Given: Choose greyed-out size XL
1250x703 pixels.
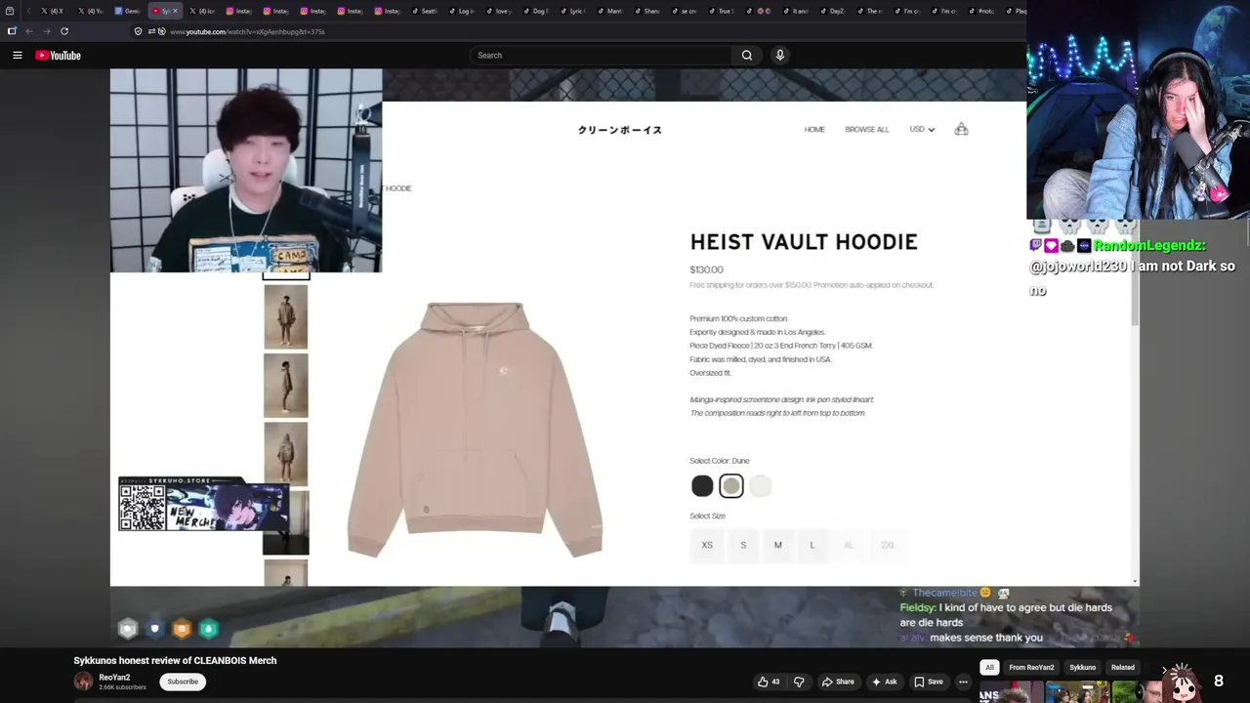Looking at the screenshot, I should coord(848,545).
